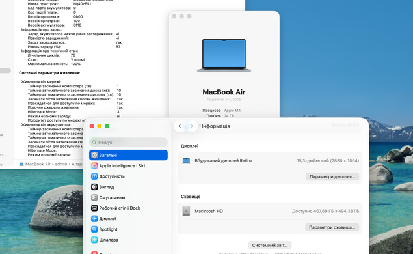
Task: Click Macintosh HD label
Action: [209, 211]
